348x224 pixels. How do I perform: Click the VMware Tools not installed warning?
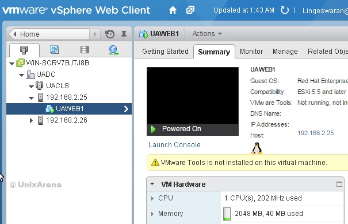click(x=244, y=163)
